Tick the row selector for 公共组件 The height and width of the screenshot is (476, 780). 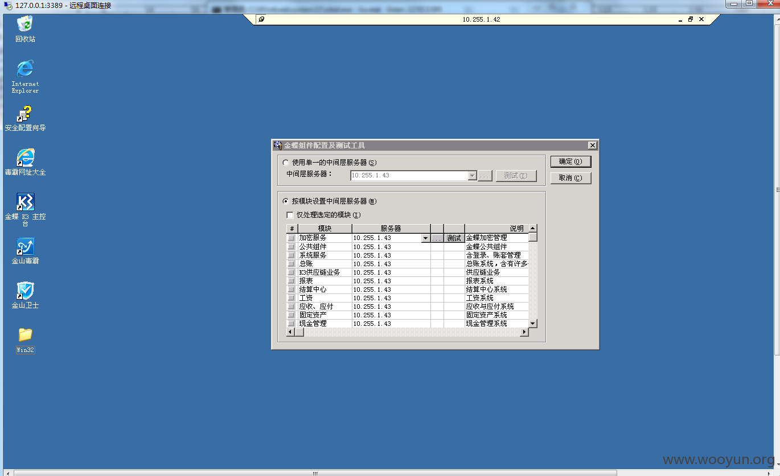[292, 247]
